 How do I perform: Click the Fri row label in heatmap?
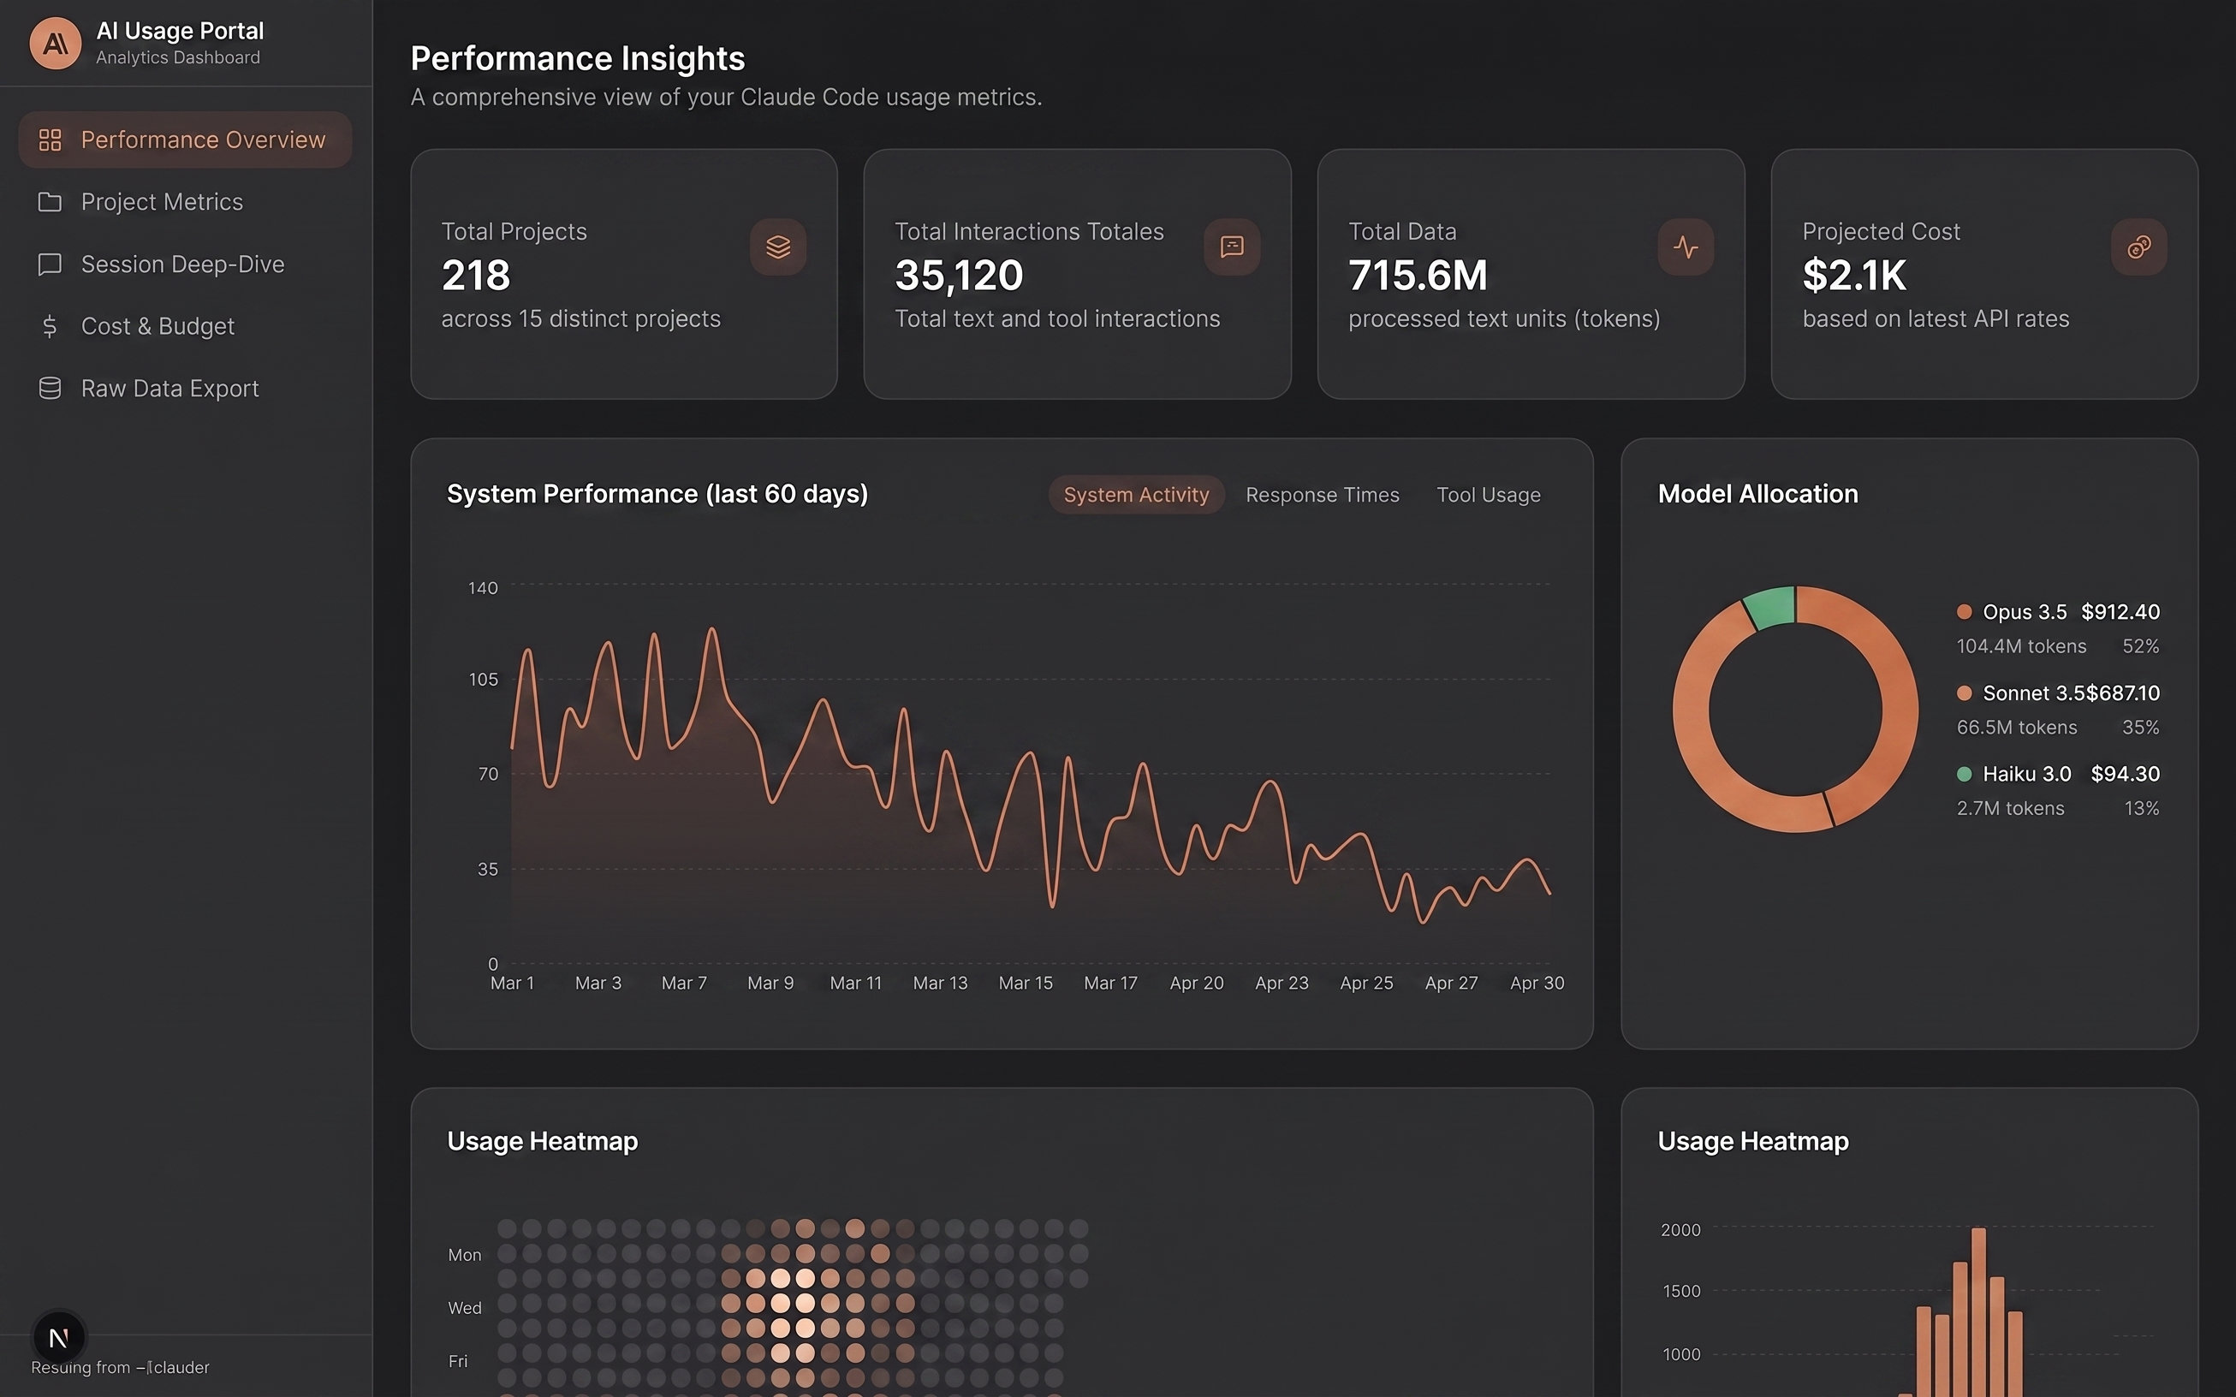click(458, 1361)
